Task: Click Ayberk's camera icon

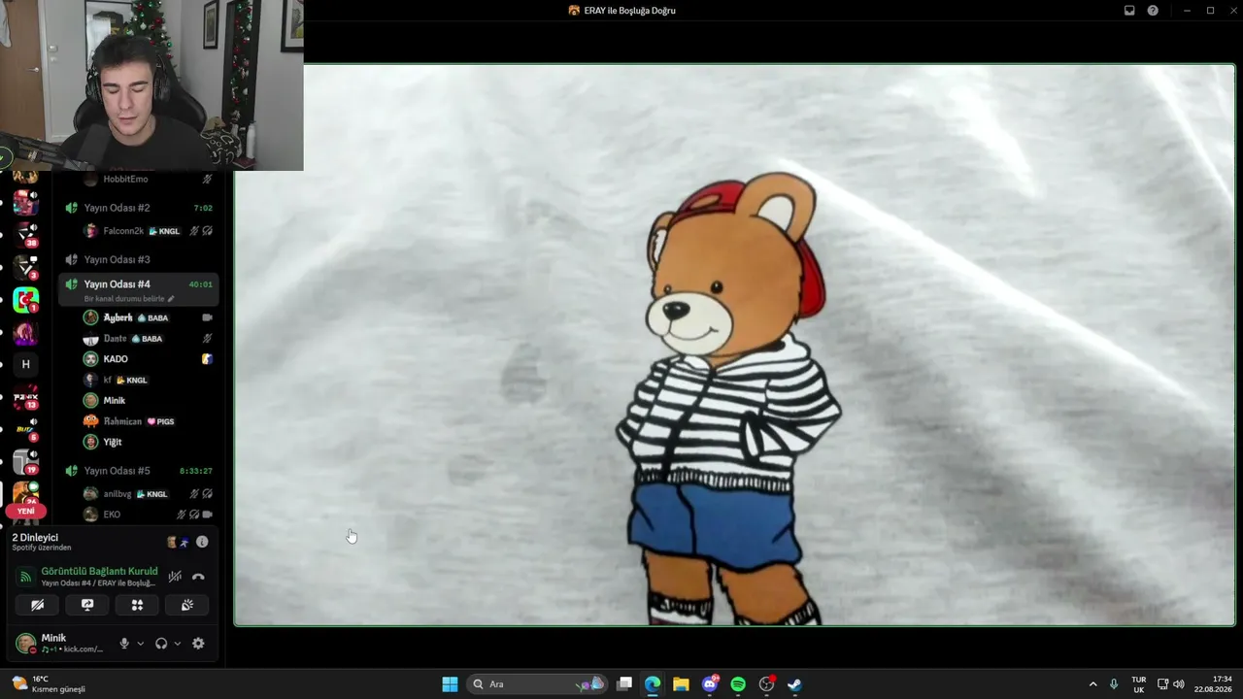Action: pos(207,317)
